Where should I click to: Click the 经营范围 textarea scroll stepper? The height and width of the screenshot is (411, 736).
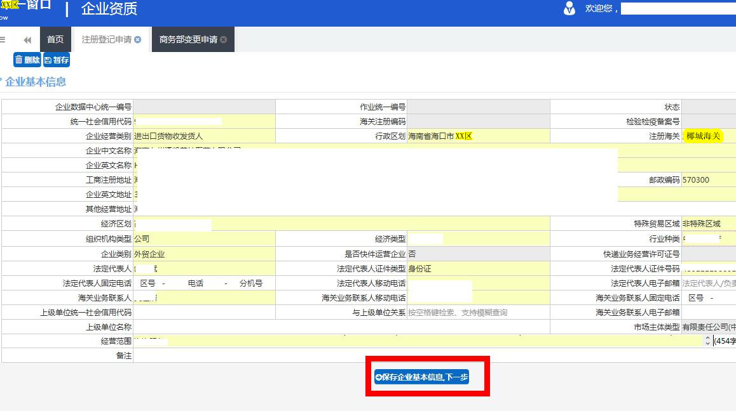(x=707, y=341)
